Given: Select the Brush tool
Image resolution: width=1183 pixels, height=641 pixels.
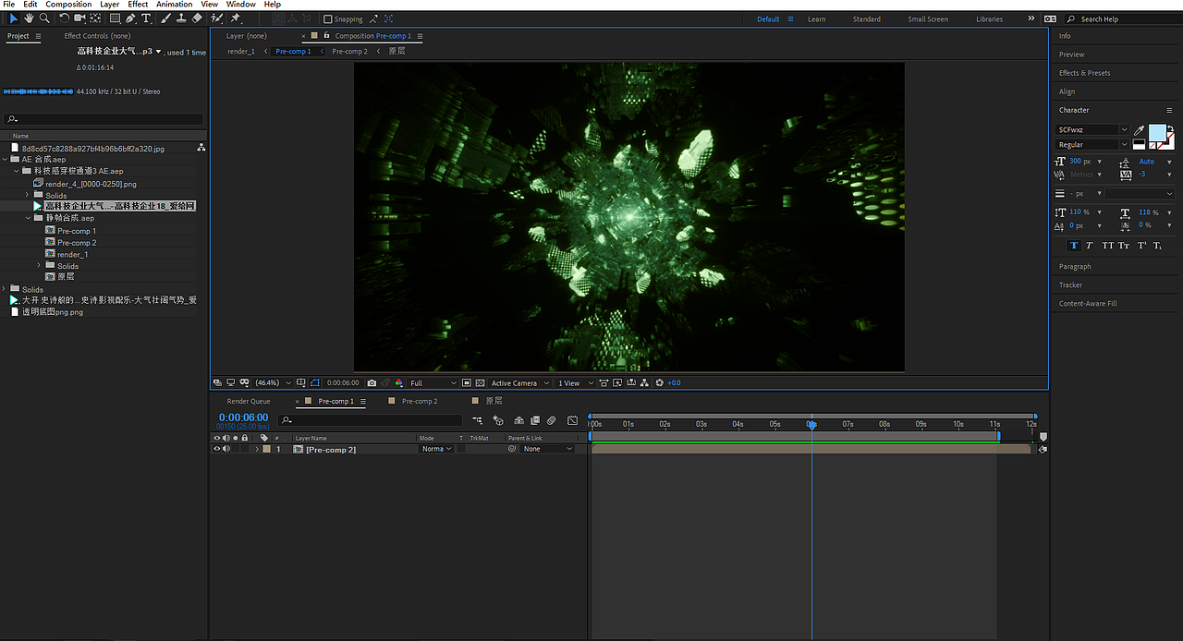Looking at the screenshot, I should click(165, 18).
